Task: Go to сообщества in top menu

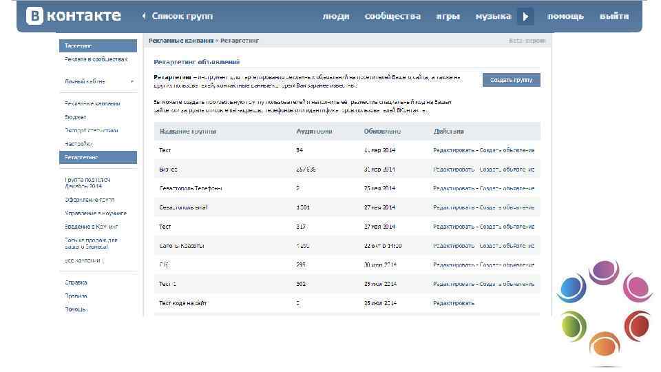Action: pyautogui.click(x=392, y=16)
